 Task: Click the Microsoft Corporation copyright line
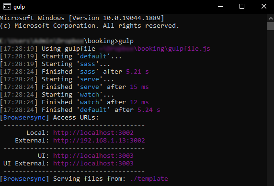pos(90,26)
